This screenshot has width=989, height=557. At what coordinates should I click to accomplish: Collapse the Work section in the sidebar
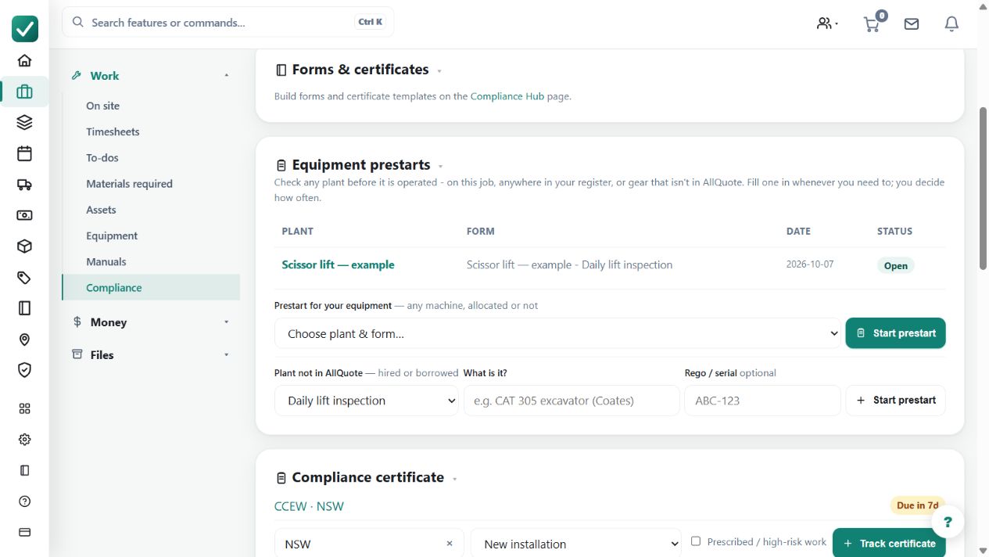(x=151, y=76)
